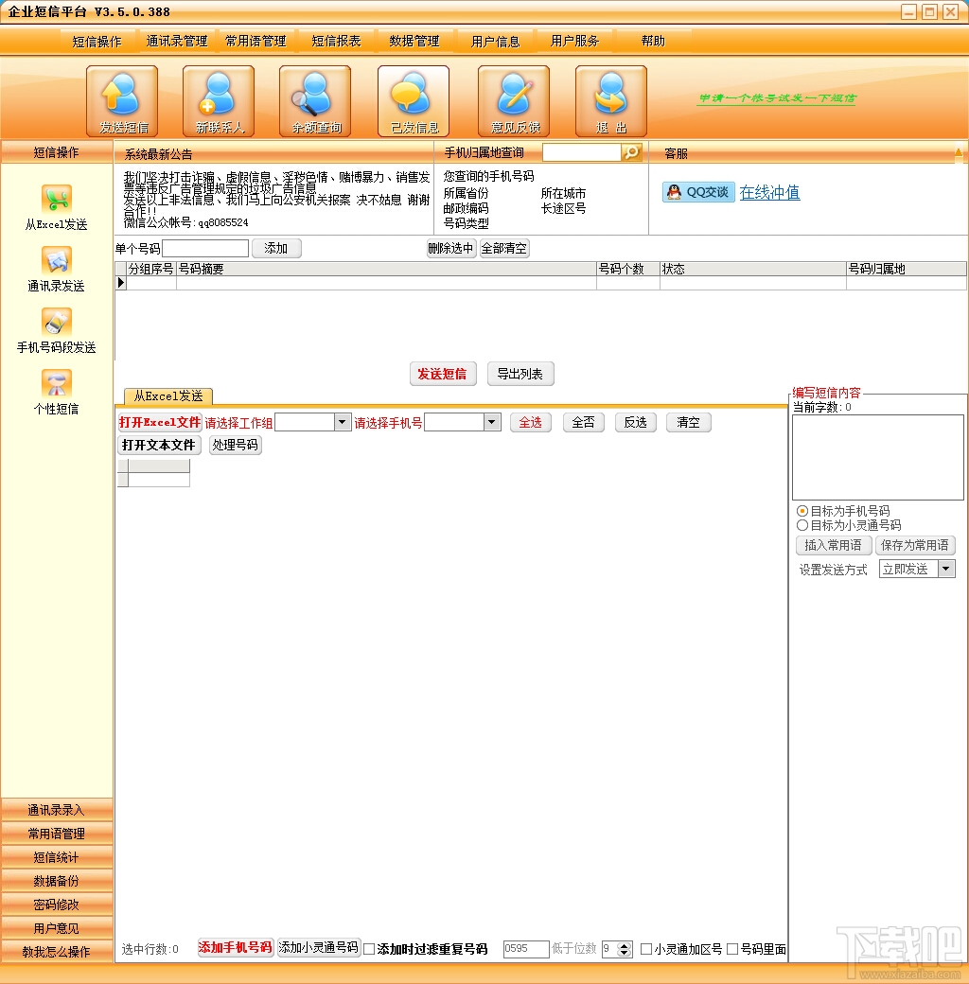The height and width of the screenshot is (984, 969).
Task: Open the 数据备份 sidebar section
Action: [x=57, y=881]
